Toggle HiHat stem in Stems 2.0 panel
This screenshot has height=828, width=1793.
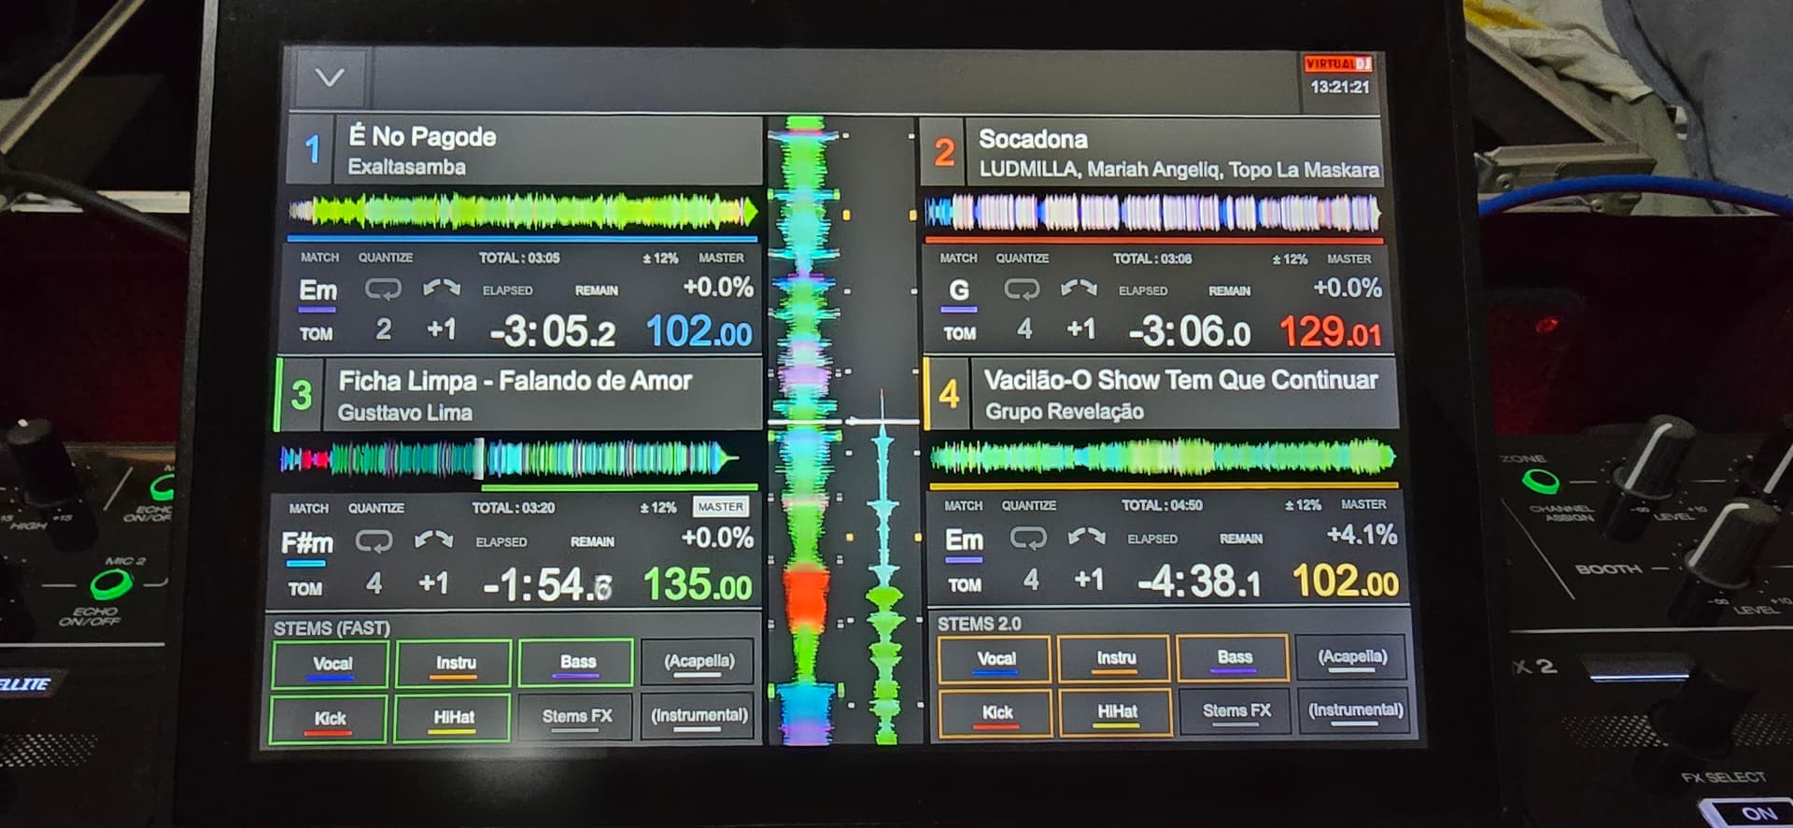click(x=1116, y=712)
